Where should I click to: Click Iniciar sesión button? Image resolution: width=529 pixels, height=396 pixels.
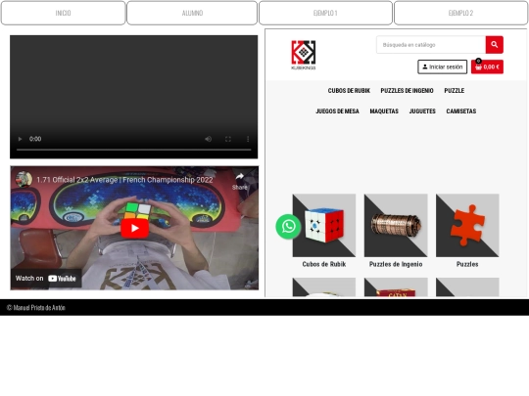coord(442,66)
